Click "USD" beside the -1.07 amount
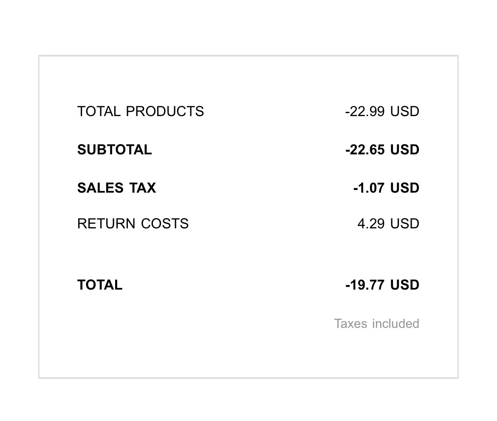This screenshot has width=497, height=421. pos(405,188)
